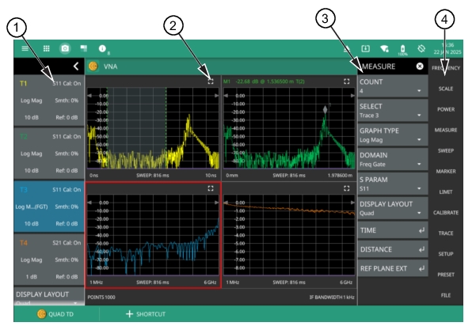Open the MARKER menu on right sidebar
The image size is (476, 330).
point(446,171)
